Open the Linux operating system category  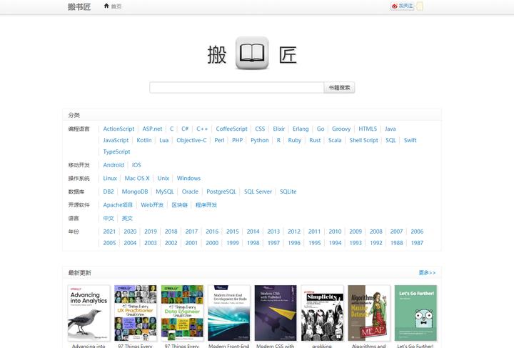(110, 179)
